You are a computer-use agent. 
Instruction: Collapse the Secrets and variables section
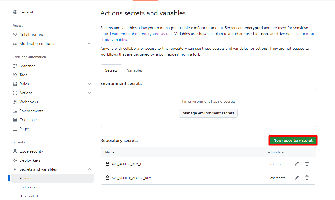pos(89,169)
